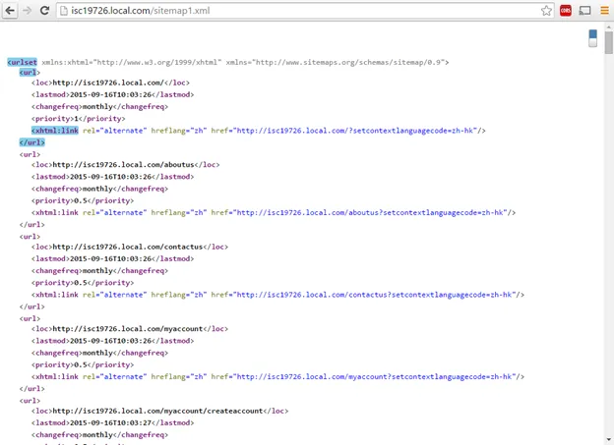Click the vertical scrollbar thumb
The image size is (614, 445).
608,42
